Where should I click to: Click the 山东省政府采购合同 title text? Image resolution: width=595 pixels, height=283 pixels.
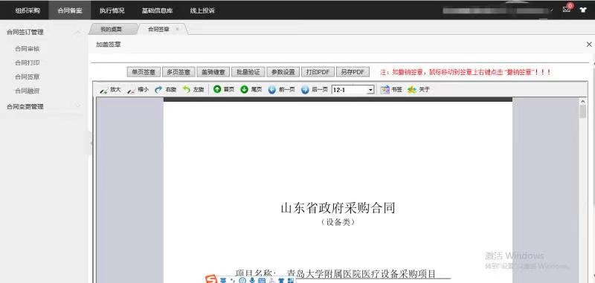point(338,208)
